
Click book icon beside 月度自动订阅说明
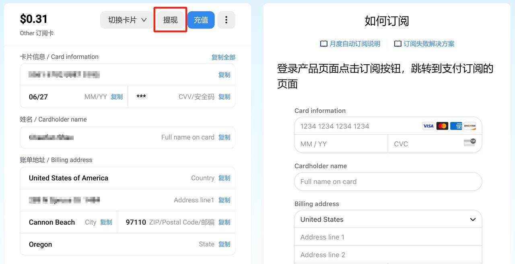click(x=323, y=44)
